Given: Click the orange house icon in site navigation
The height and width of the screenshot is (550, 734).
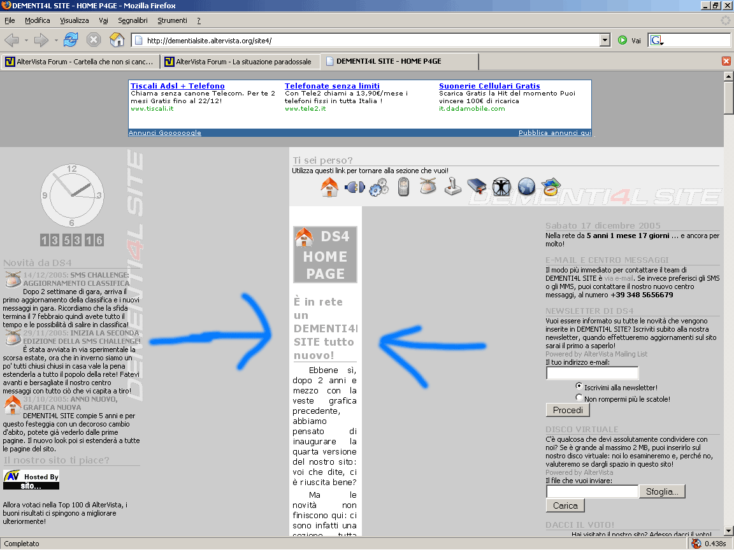Looking at the screenshot, I should click(x=329, y=187).
